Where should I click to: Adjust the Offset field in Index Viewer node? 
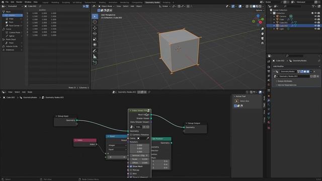tap(139, 163)
